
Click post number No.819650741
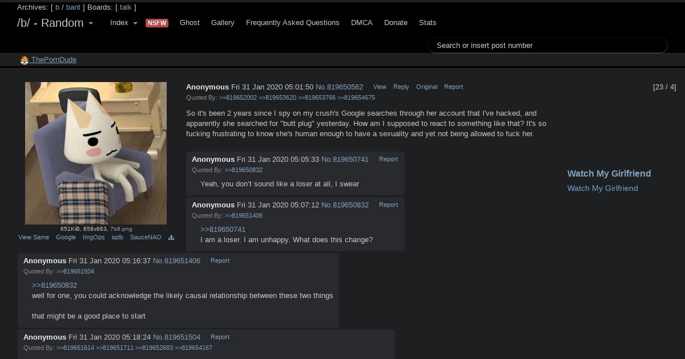click(345, 160)
